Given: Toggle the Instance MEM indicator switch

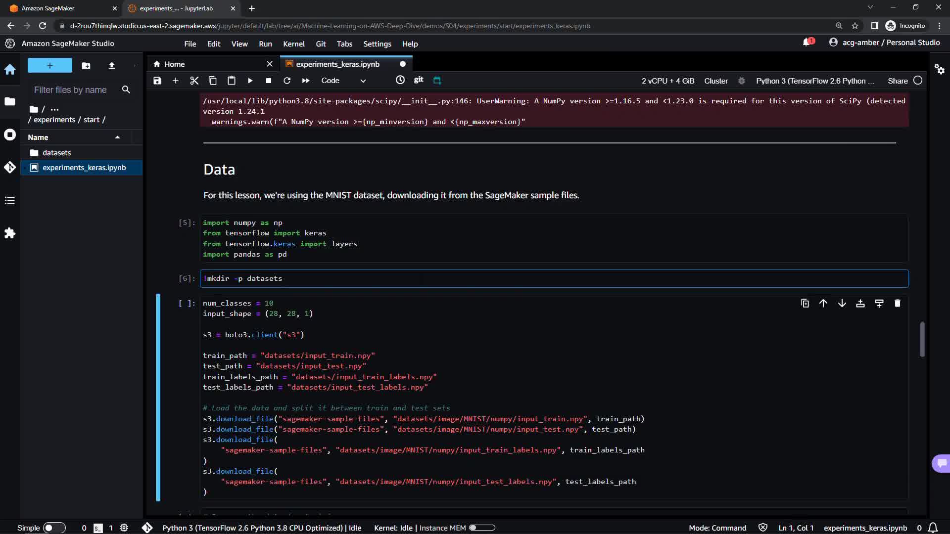Looking at the screenshot, I should point(481,528).
